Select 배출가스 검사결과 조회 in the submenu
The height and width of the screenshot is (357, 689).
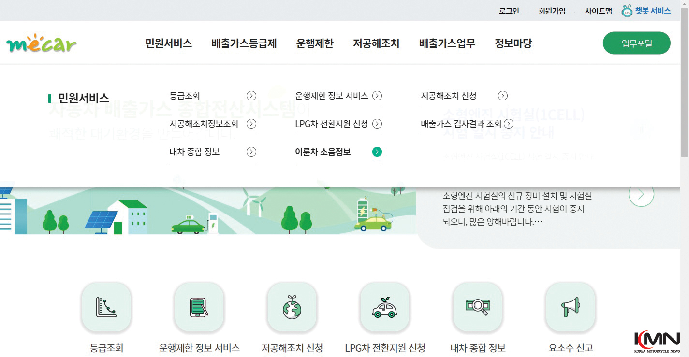click(x=461, y=124)
